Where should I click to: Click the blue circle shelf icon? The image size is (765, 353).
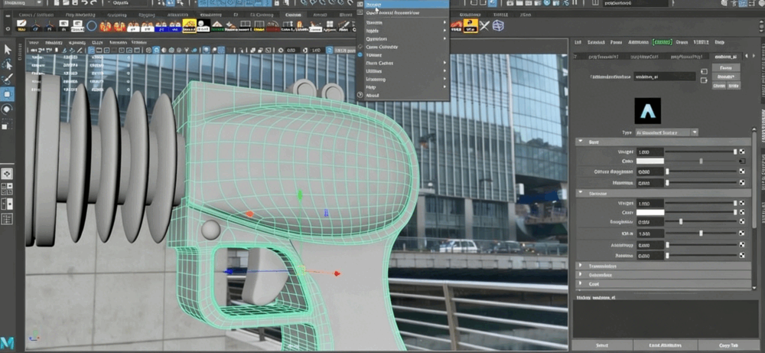click(93, 25)
